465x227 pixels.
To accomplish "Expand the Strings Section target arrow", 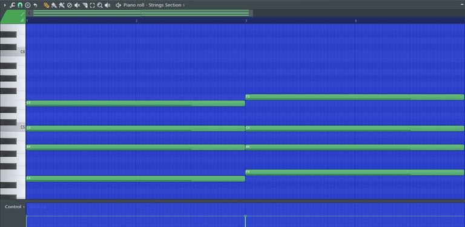I will [184, 5].
